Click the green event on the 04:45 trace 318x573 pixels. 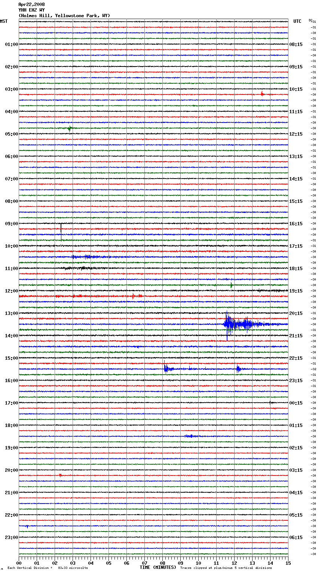coord(70,128)
